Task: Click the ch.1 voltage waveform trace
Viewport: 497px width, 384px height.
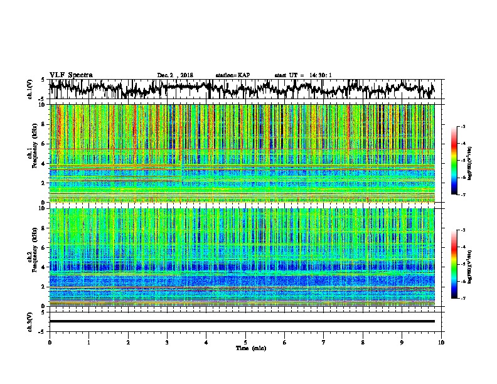Action: pos(242,89)
